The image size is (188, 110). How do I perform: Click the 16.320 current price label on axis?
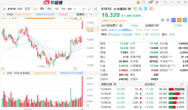coord(92,29)
